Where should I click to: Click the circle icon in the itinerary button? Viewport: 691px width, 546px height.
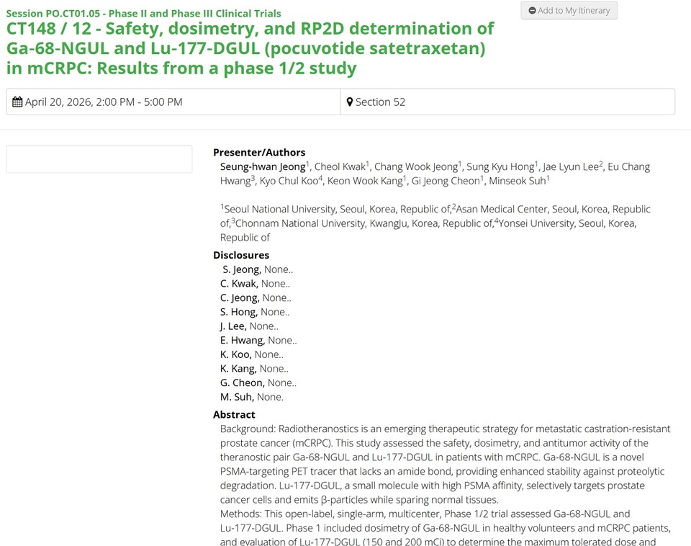click(532, 11)
